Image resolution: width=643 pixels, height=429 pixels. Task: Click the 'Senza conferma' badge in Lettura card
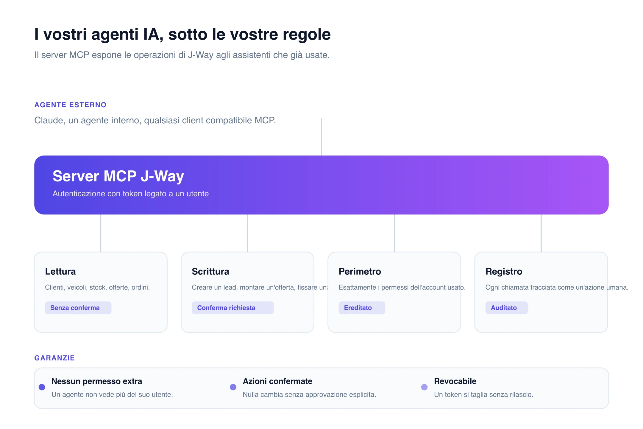click(x=78, y=308)
